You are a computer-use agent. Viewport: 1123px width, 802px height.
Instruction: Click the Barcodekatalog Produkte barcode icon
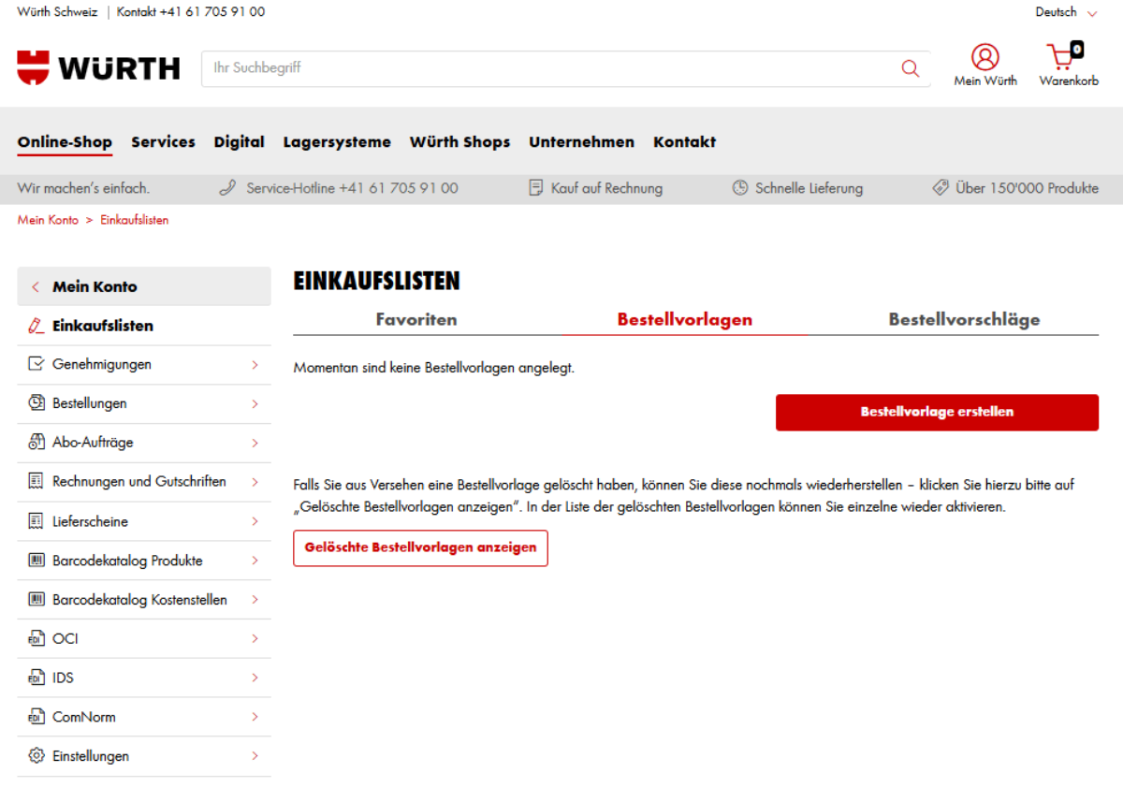(36, 561)
